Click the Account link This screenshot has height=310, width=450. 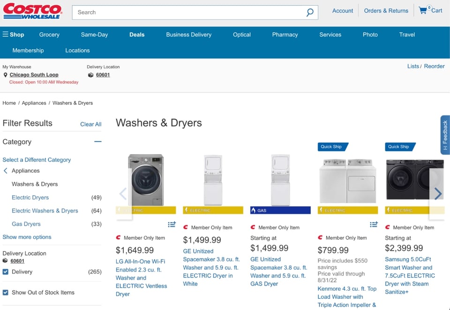[343, 11]
